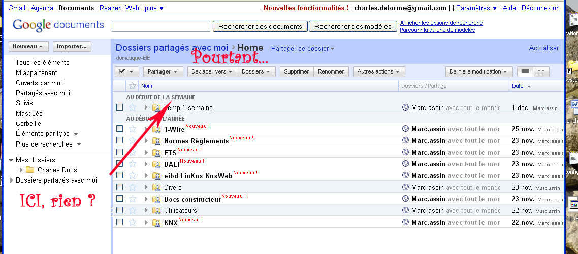Click the Date sort arrow
The height and width of the screenshot is (254, 578).
[529, 86]
